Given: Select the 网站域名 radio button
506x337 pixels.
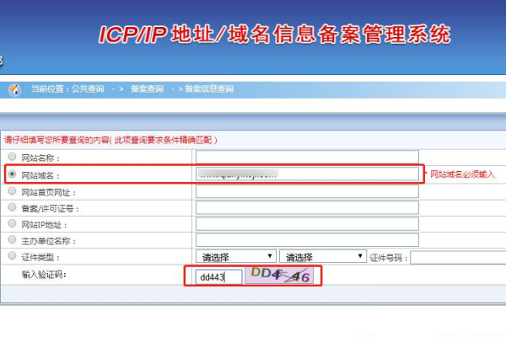Looking at the screenshot, I should click(12, 174).
